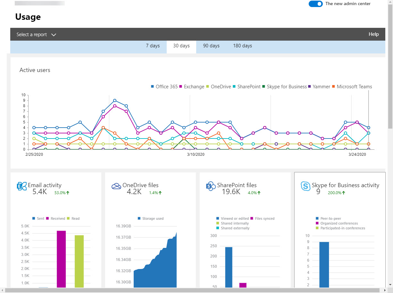Click the 2/25/2020 date label on chart axis
393x293 pixels.
pos(34,154)
